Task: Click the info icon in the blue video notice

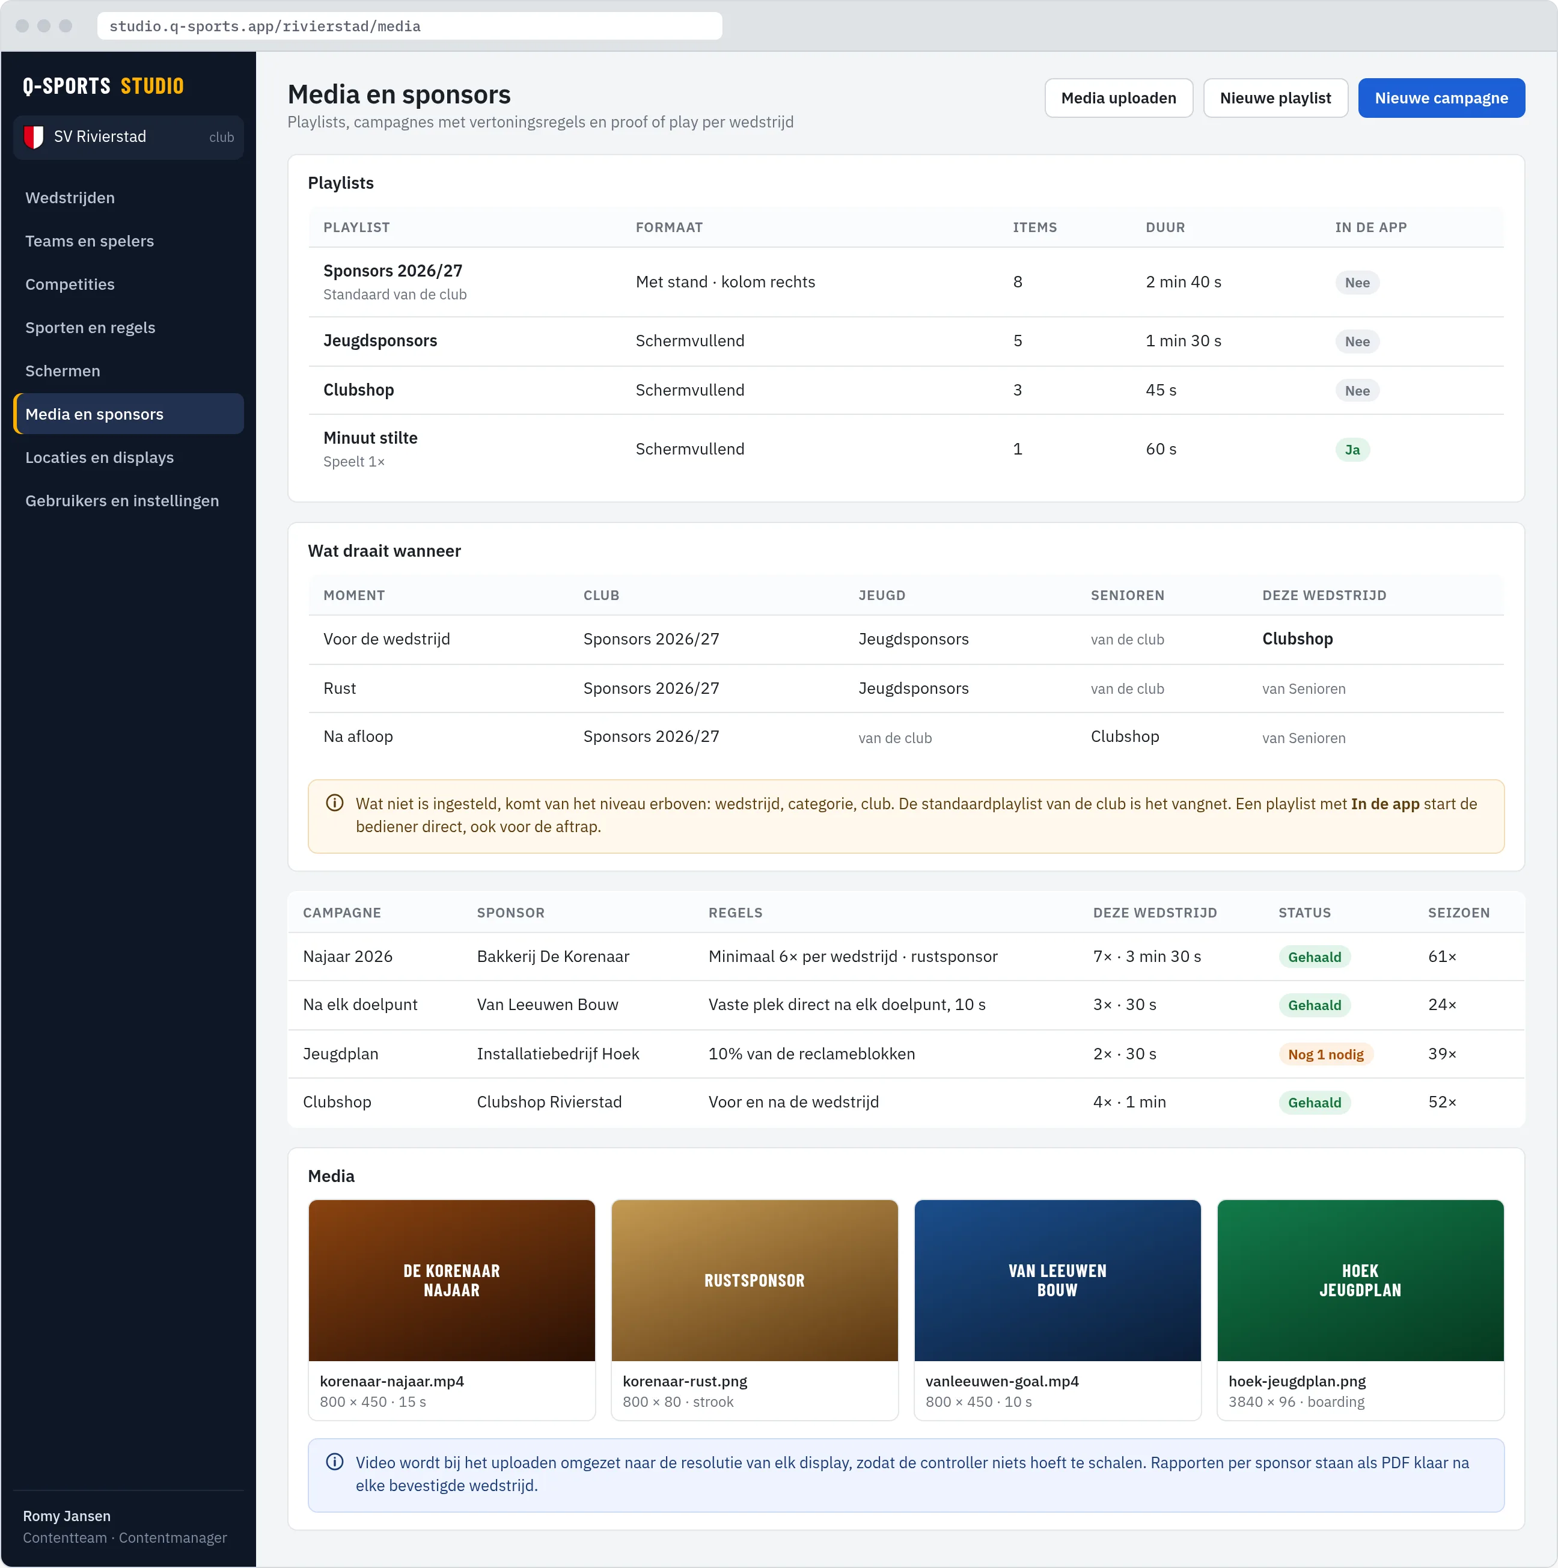Action: coord(334,1462)
